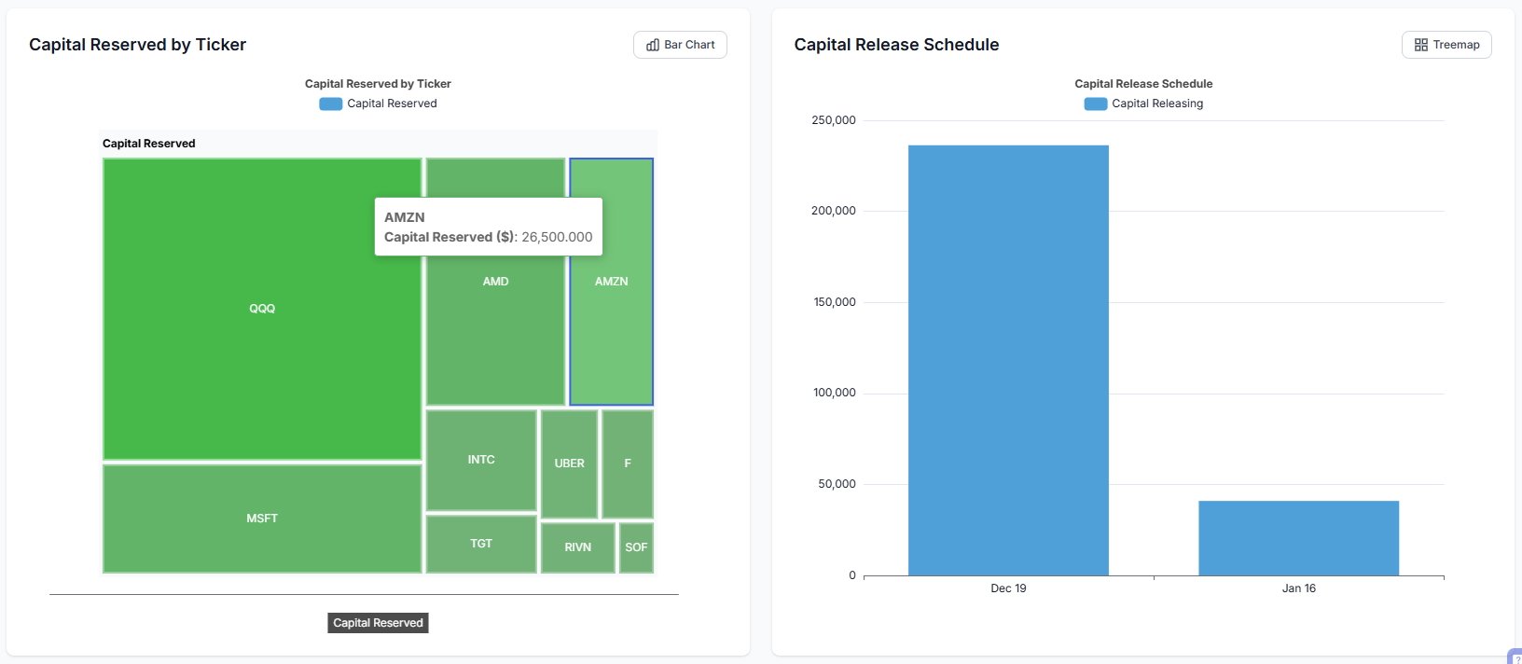Toggle the Capital Reserved legend swatch

point(330,104)
